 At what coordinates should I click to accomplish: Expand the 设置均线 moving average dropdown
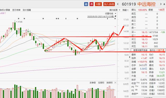110,13
